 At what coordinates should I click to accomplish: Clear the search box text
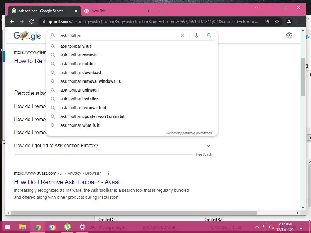[183, 35]
